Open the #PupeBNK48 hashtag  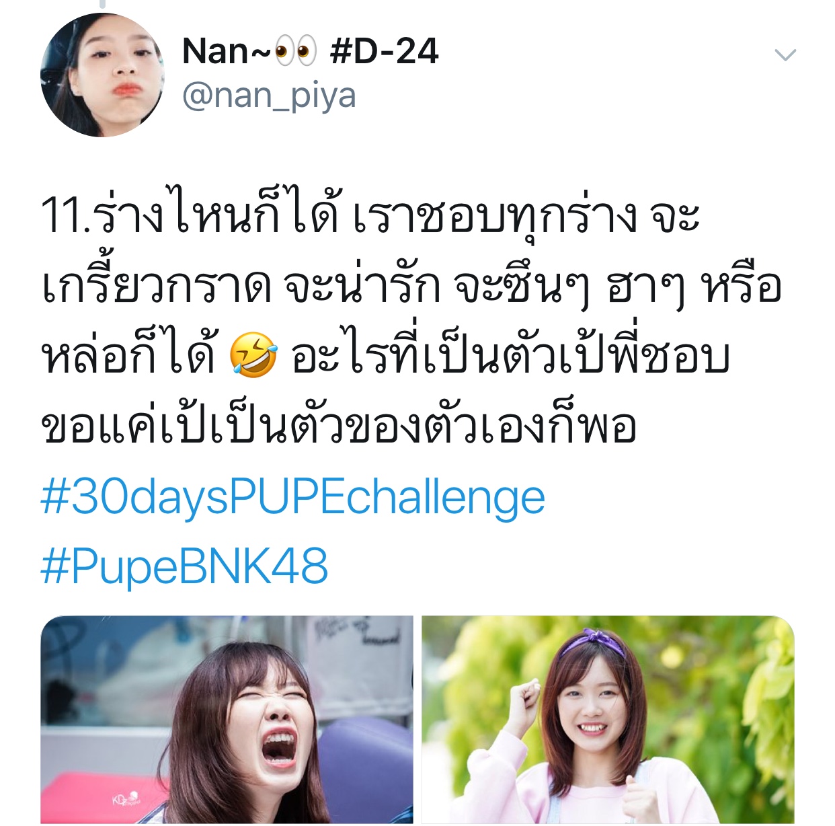click(185, 566)
